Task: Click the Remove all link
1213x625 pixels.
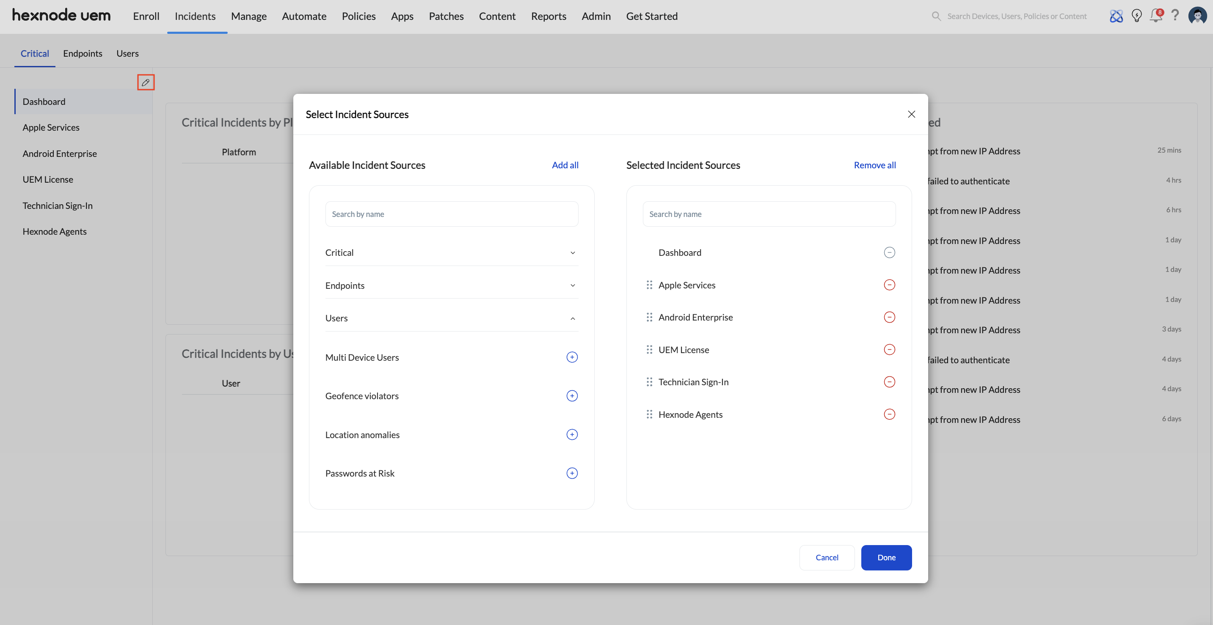Action: pos(874,165)
